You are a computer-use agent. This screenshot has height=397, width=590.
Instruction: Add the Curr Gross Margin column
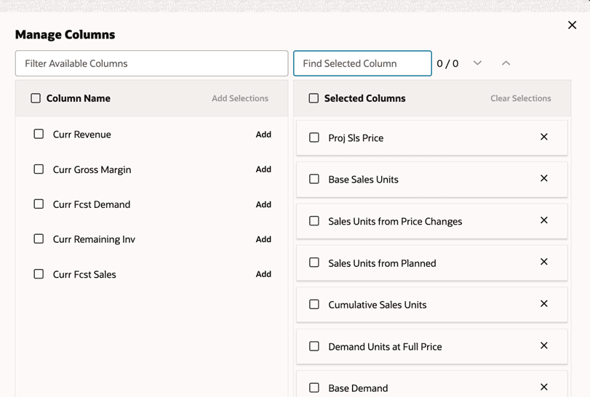click(263, 169)
